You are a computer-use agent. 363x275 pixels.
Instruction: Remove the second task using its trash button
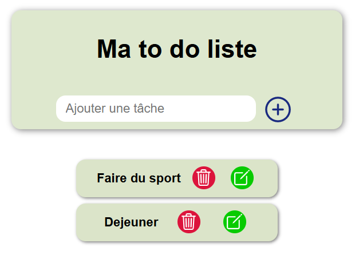click(190, 222)
